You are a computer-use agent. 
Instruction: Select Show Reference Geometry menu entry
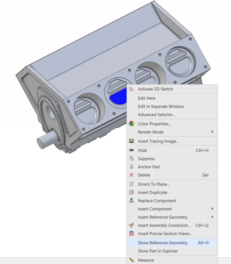172,243
